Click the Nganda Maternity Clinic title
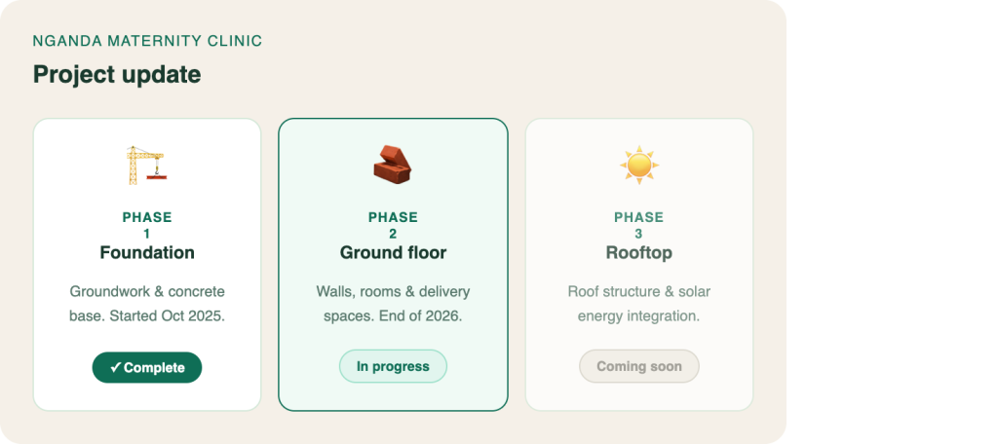The height and width of the screenshot is (444, 998). (x=148, y=41)
